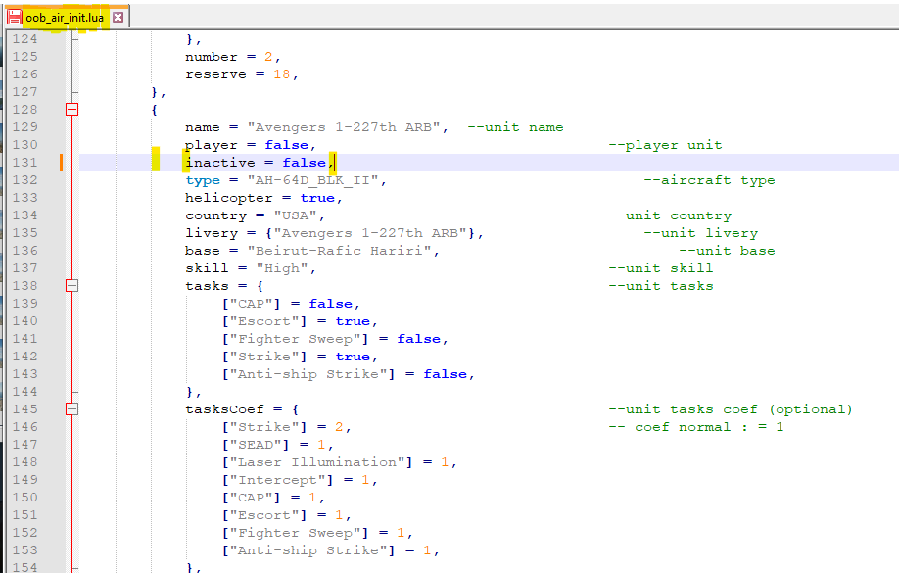Collapse the tasksCoef fold at line 145
This screenshot has width=899, height=573.
(x=71, y=408)
